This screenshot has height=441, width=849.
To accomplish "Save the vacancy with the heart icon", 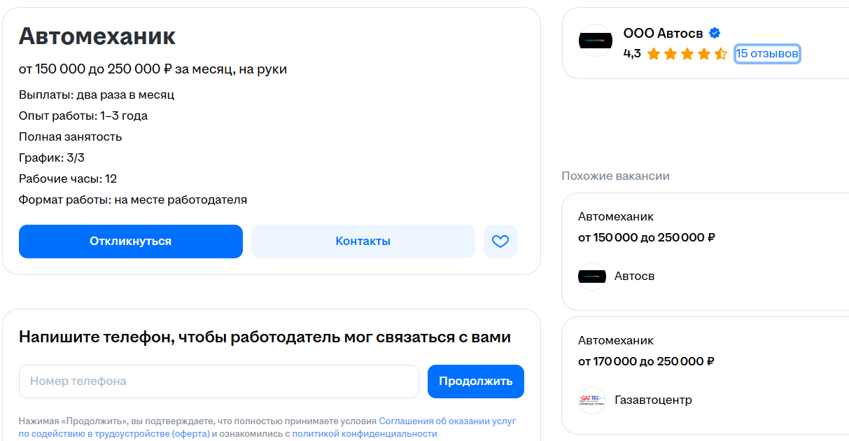I will 500,241.
